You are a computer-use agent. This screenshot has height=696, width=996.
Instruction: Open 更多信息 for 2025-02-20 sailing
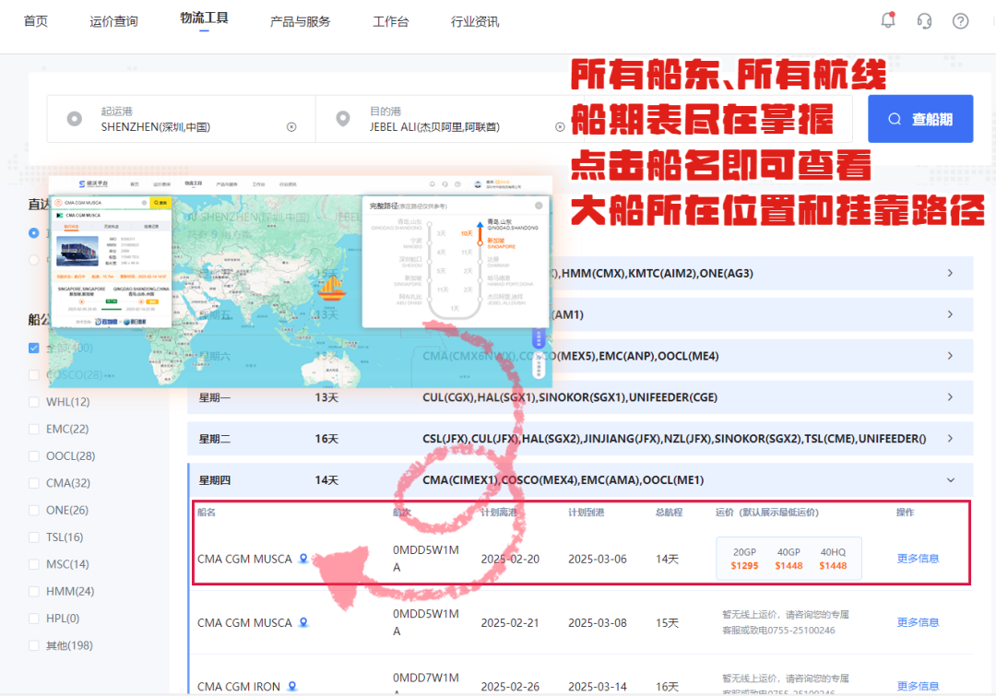coord(918,559)
